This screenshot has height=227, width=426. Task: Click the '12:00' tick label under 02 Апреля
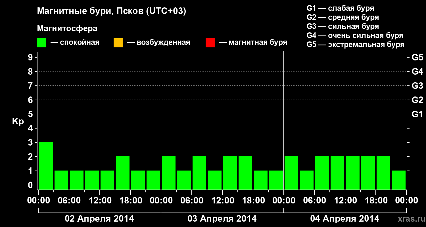point(100,201)
